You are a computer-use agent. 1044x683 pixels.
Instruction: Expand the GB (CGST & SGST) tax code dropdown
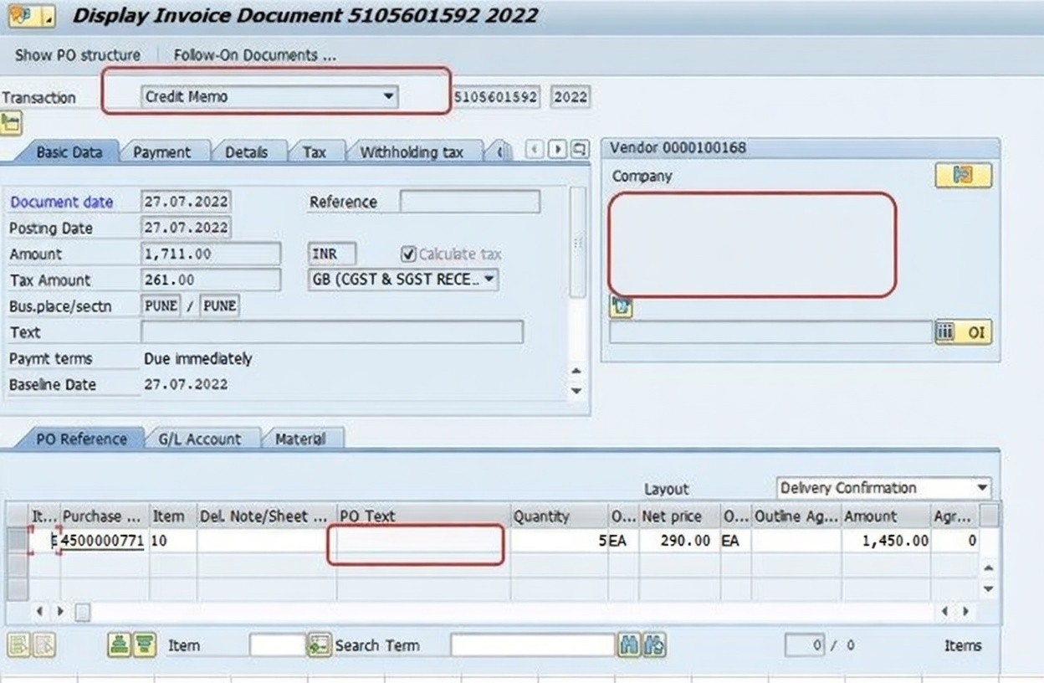coord(489,280)
